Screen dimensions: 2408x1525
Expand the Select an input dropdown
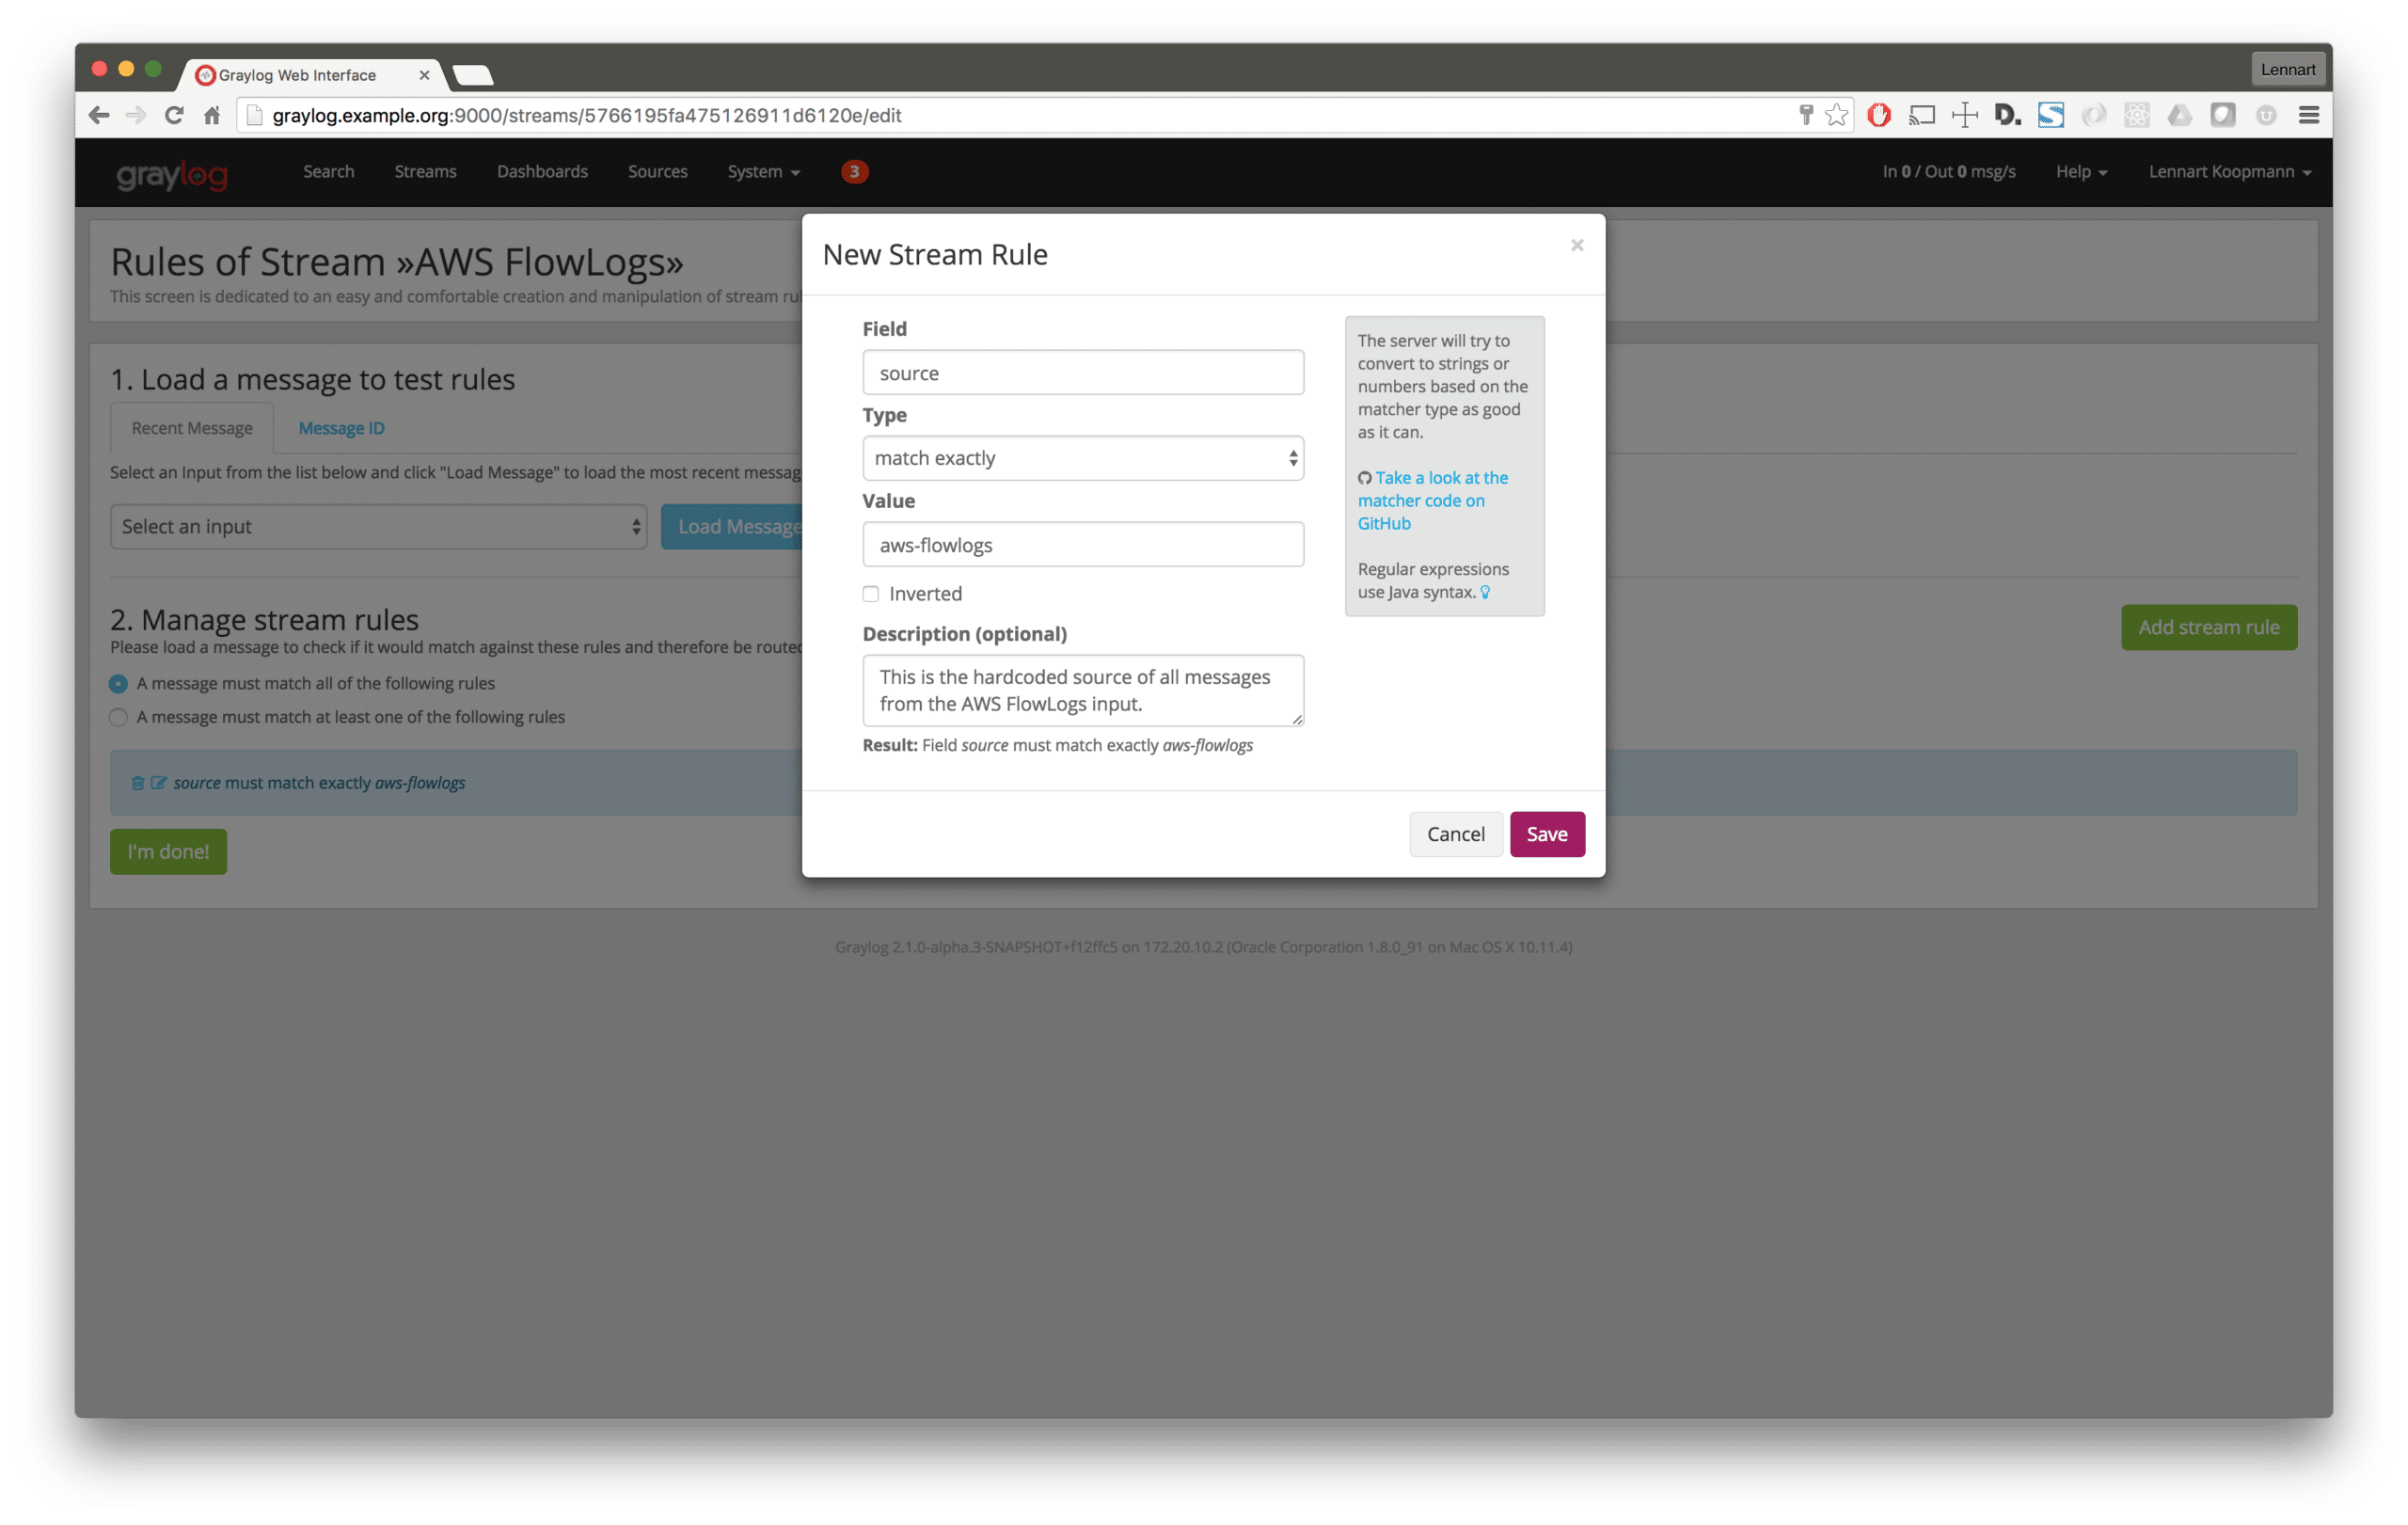(x=378, y=527)
